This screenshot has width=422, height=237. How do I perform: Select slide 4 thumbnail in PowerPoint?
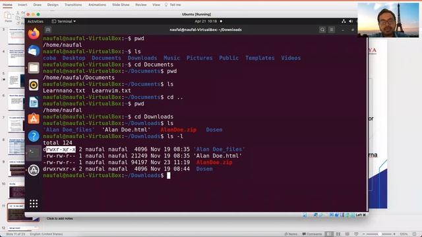point(16,57)
